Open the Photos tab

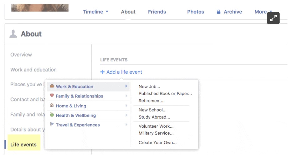coord(196,12)
